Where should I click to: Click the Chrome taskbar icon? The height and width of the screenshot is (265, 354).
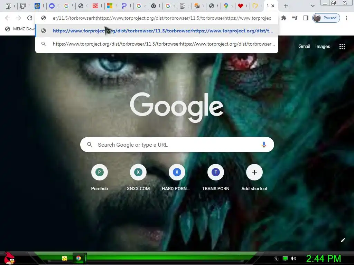click(78, 258)
